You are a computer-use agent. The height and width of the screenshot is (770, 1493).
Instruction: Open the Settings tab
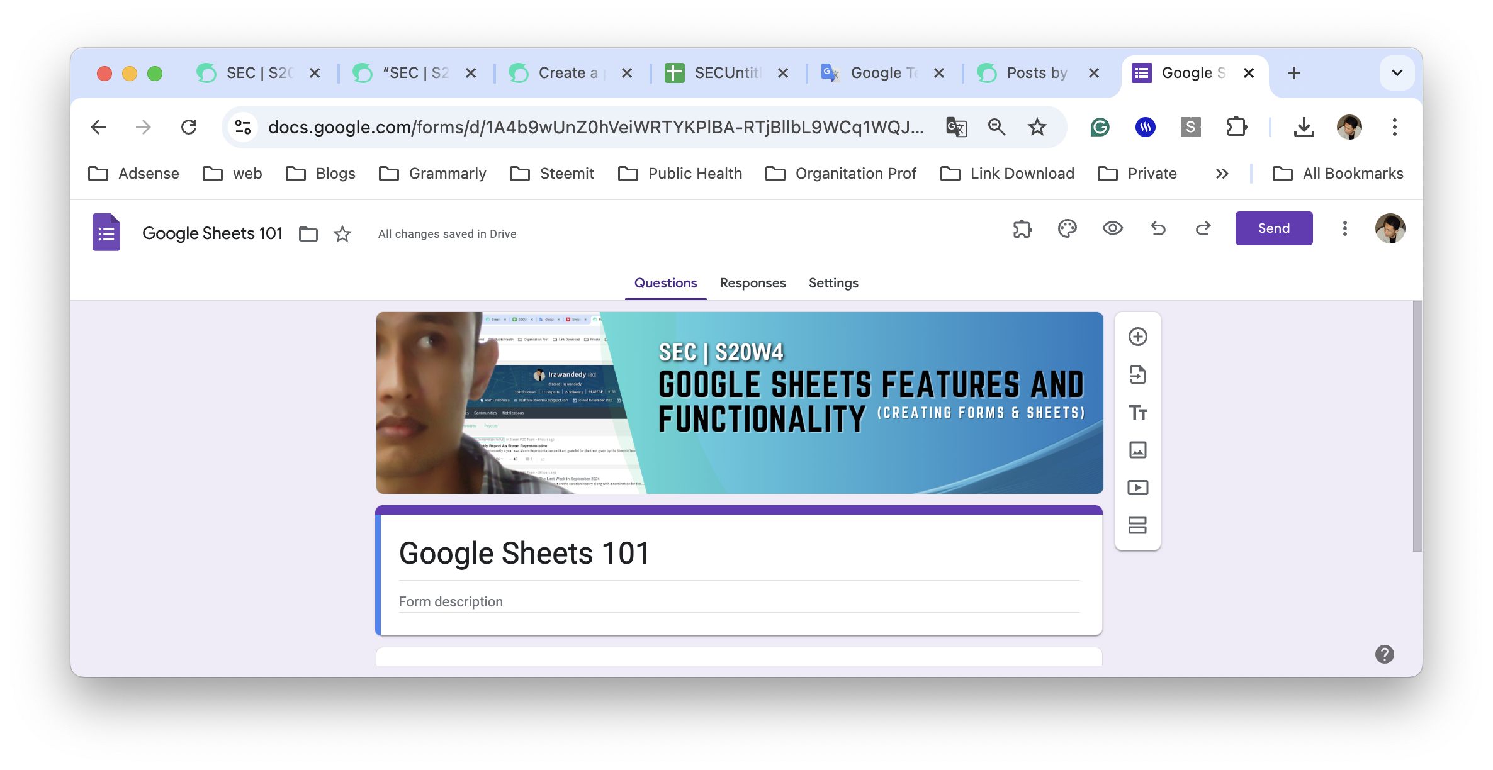[833, 283]
